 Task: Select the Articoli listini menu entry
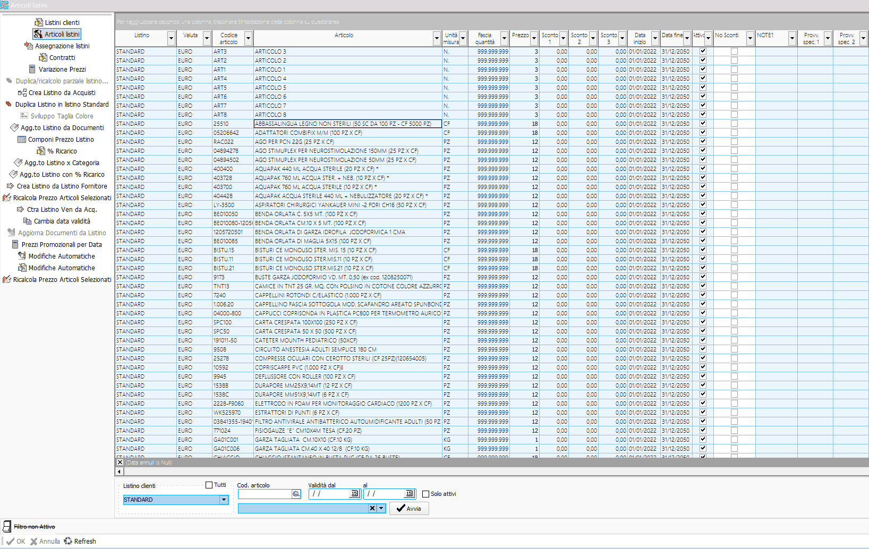pos(57,34)
